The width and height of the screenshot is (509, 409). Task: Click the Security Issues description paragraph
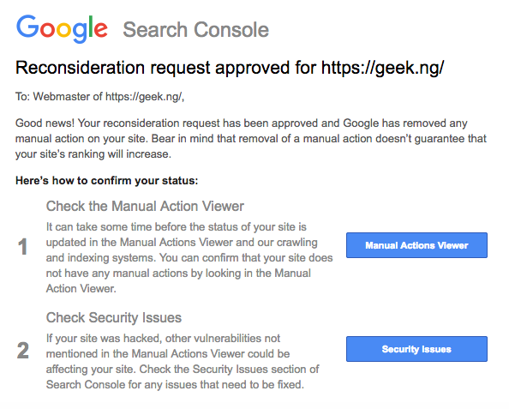pyautogui.click(x=183, y=361)
